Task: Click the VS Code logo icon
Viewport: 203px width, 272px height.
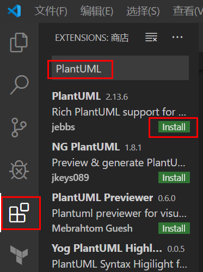Action: pos(14,11)
